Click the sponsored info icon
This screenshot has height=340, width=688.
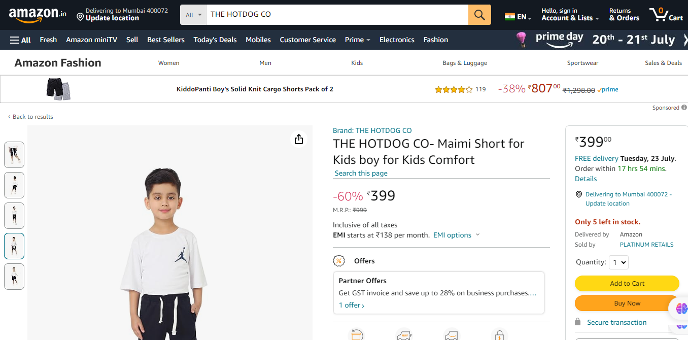point(684,108)
